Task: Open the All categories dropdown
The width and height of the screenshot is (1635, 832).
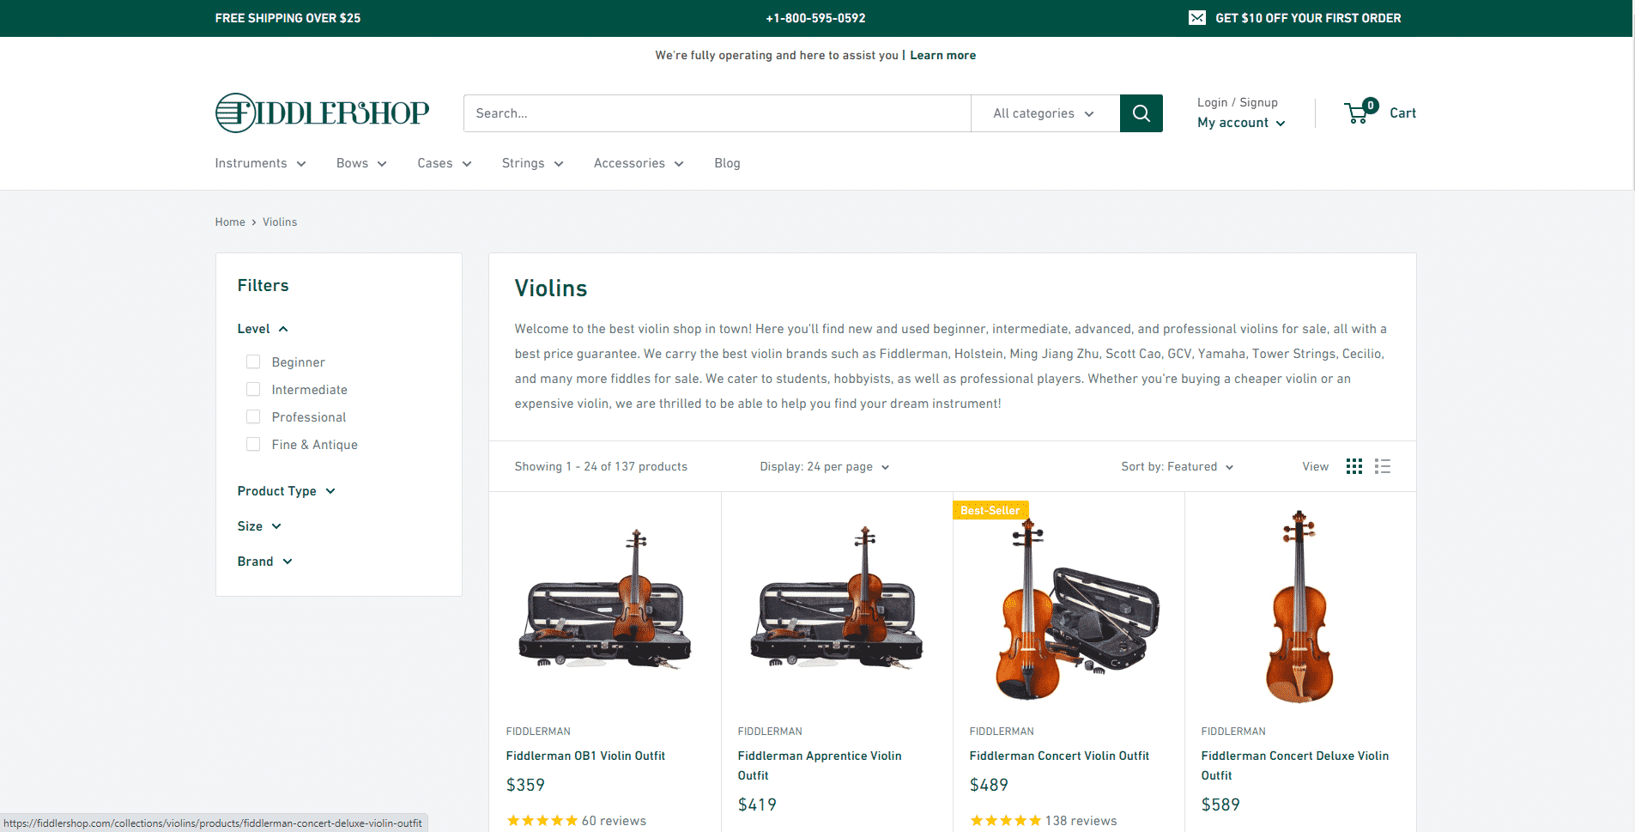Action: pos(1045,113)
